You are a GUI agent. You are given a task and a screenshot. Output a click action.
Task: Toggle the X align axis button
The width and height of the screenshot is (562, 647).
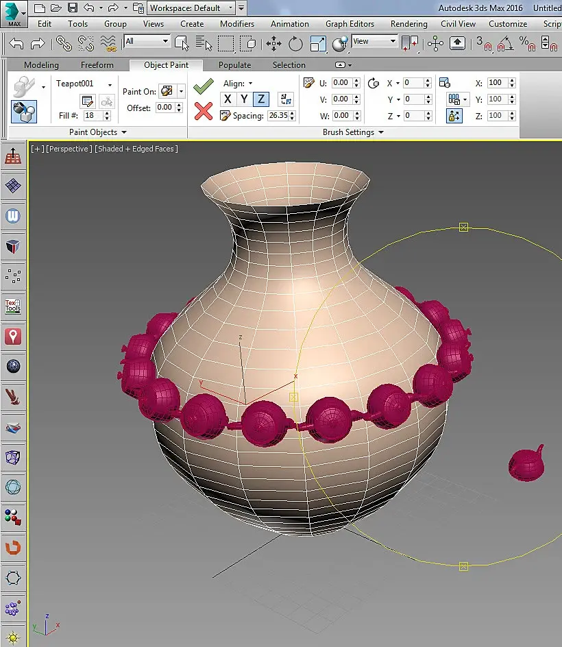click(x=228, y=99)
